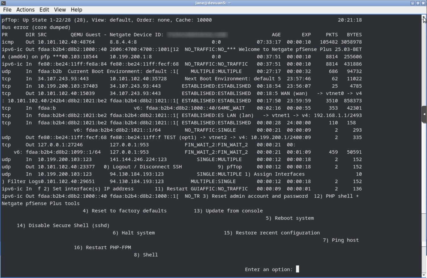427x278 pixels.
Task: Click the scrollbar down arrow
Action: tap(424, 275)
